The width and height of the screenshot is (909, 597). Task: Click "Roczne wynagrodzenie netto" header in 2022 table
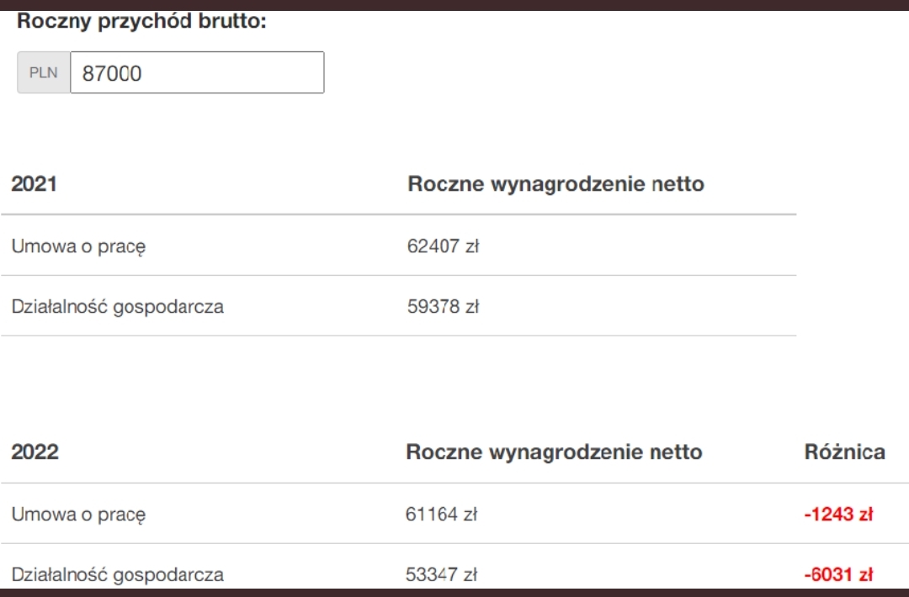click(554, 452)
